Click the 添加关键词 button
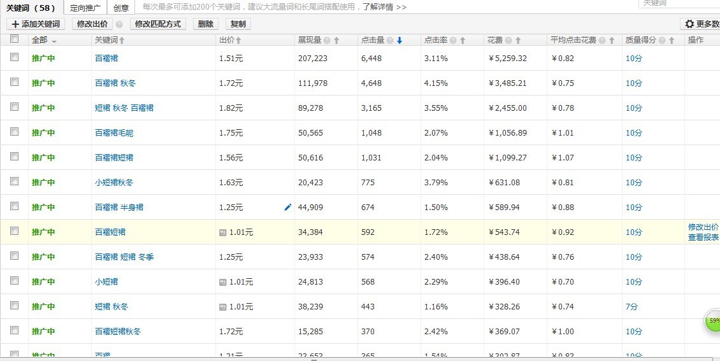The width and height of the screenshot is (720, 361). pyautogui.click(x=36, y=24)
